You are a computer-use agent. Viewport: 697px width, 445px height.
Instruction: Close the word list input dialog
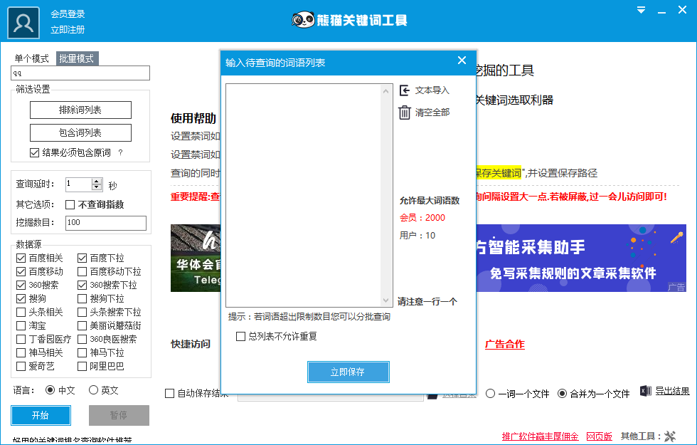click(462, 60)
